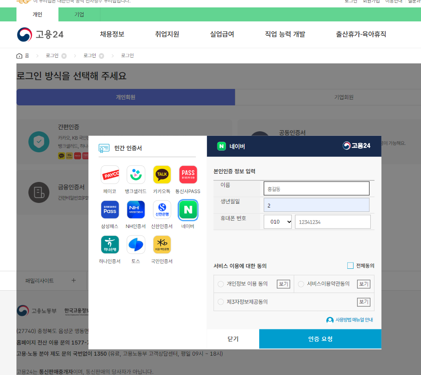Viewport: 421px width, 375px height.
Task: Switch to the 기업 top tab
Action: point(79,14)
